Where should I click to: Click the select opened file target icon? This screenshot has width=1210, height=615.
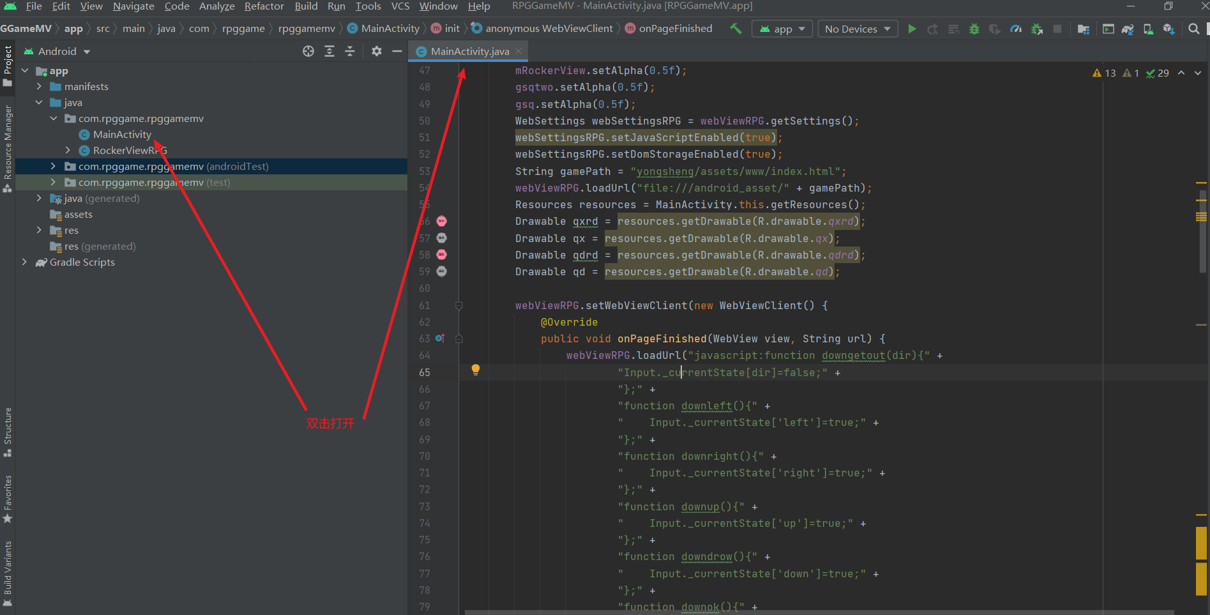308,51
